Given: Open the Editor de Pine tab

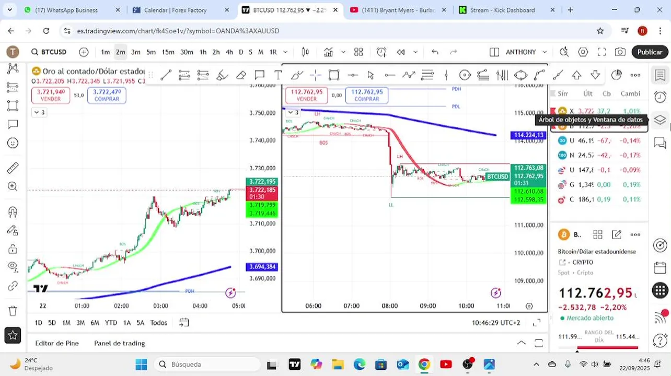Looking at the screenshot, I should pos(57,343).
